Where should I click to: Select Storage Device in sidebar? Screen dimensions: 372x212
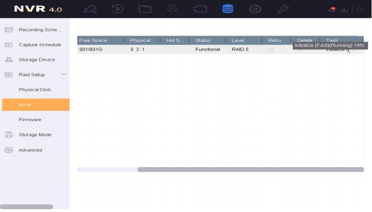click(x=37, y=60)
